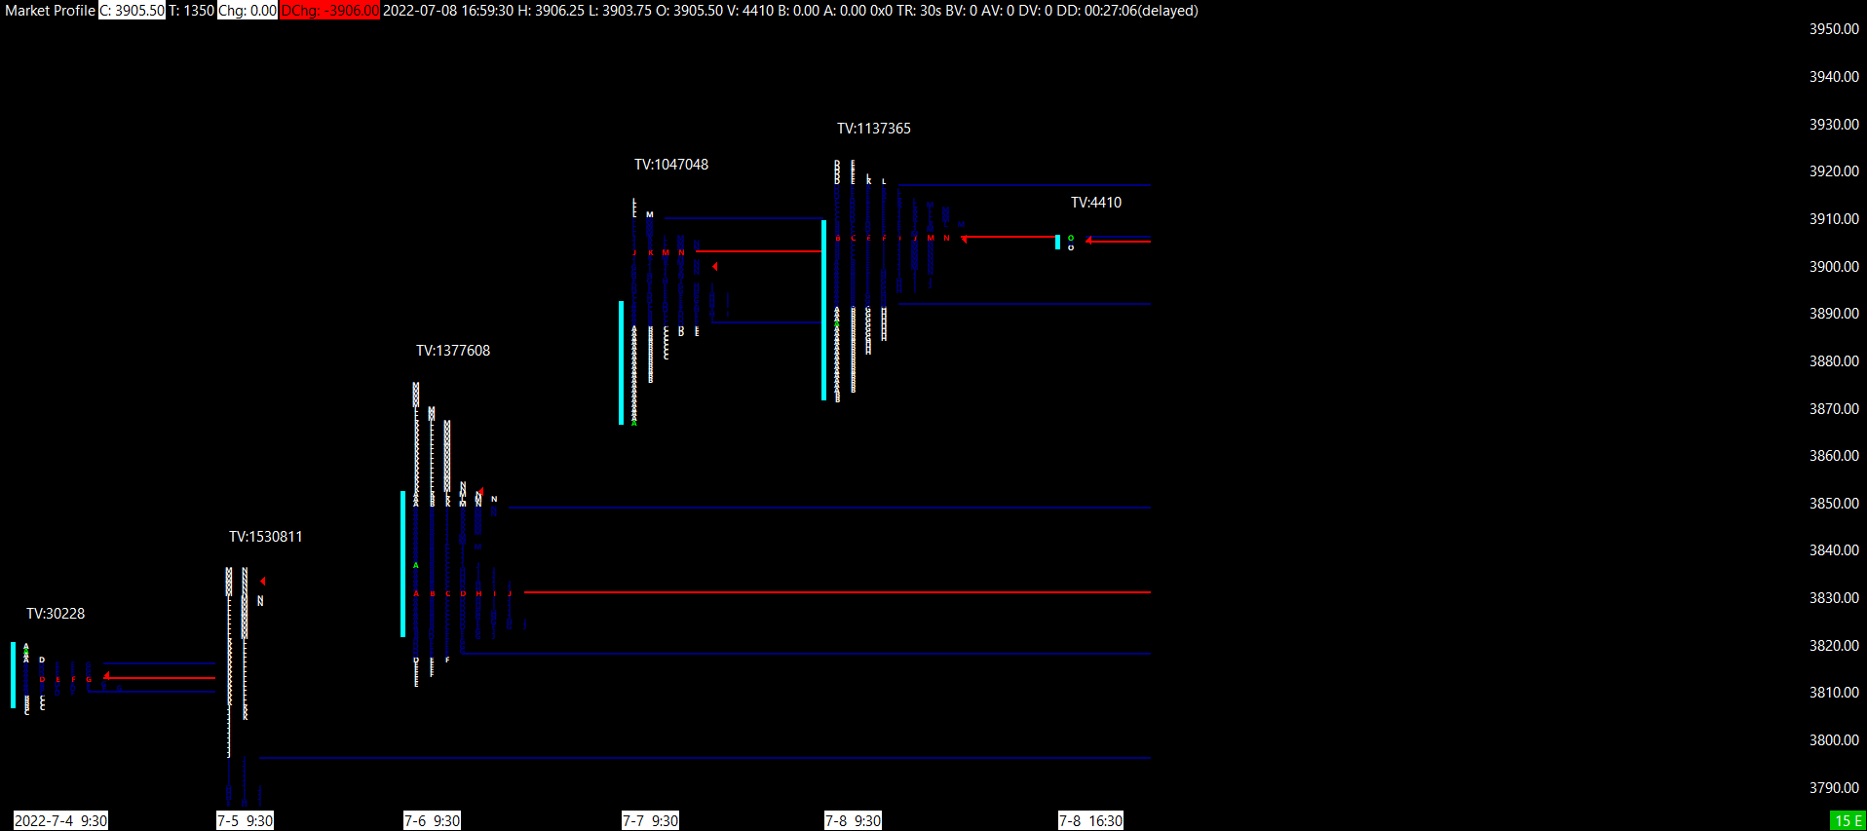
Task: Select the close value "C: 3905.50"
Action: 133,11
